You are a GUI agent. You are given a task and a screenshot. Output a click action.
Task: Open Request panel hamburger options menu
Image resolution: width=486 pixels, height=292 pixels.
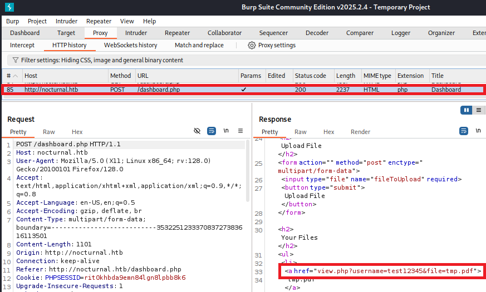(x=240, y=131)
